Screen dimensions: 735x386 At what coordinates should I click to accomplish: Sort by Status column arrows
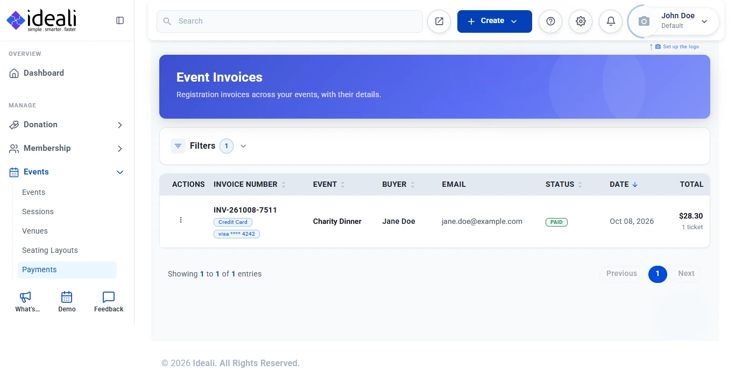click(580, 185)
